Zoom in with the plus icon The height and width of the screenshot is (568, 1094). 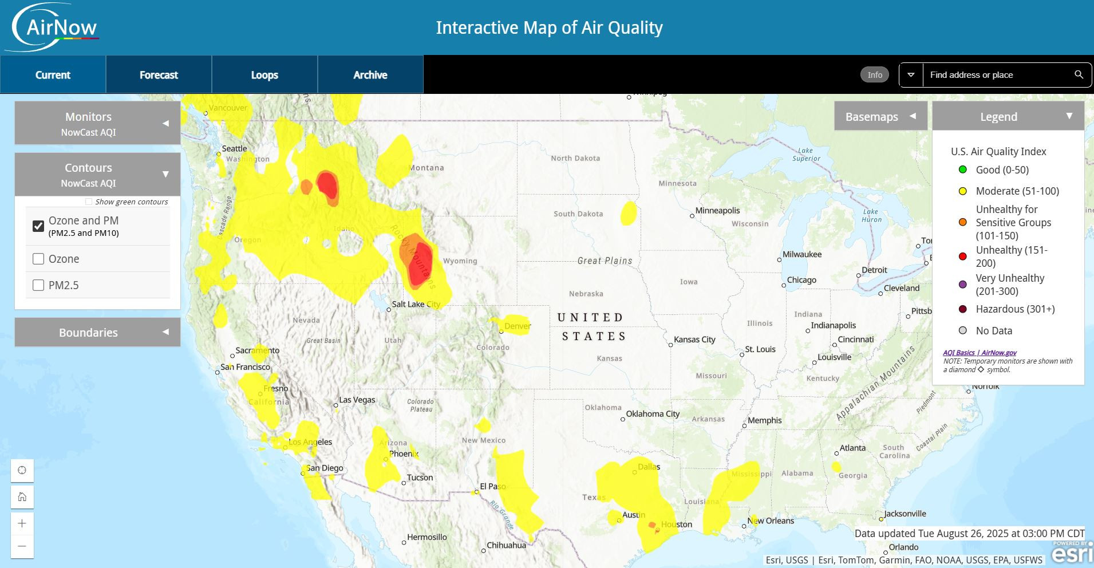click(x=22, y=523)
